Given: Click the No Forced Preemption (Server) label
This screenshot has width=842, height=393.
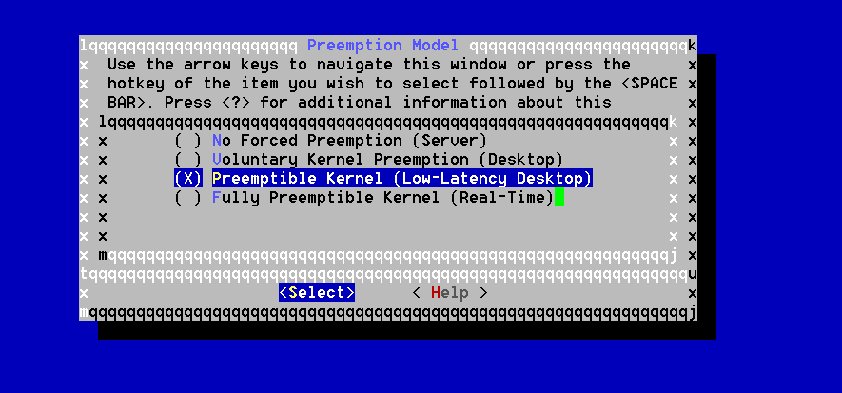Looking at the screenshot, I should pos(349,141).
